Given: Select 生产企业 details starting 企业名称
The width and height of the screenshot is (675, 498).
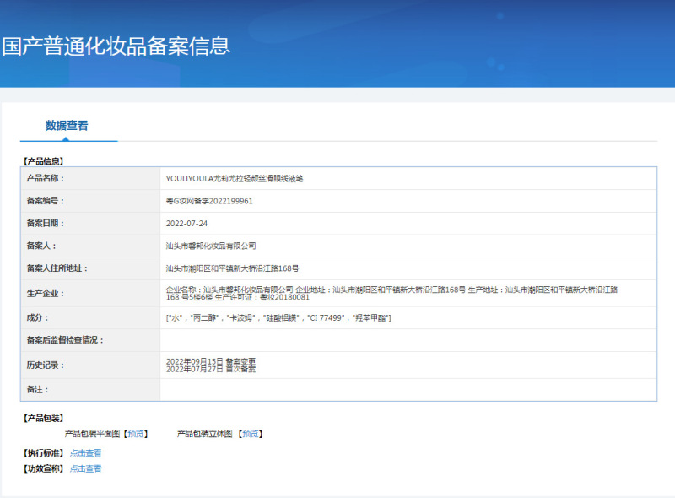Looking at the screenshot, I should click(391, 294).
